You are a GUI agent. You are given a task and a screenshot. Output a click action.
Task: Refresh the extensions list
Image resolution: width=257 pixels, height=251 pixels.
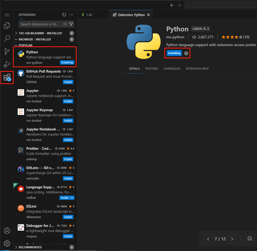(x=64, y=15)
